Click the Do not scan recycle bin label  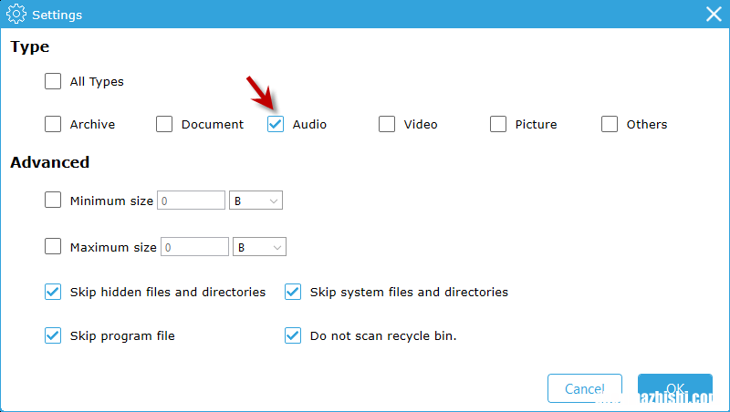[x=383, y=336]
